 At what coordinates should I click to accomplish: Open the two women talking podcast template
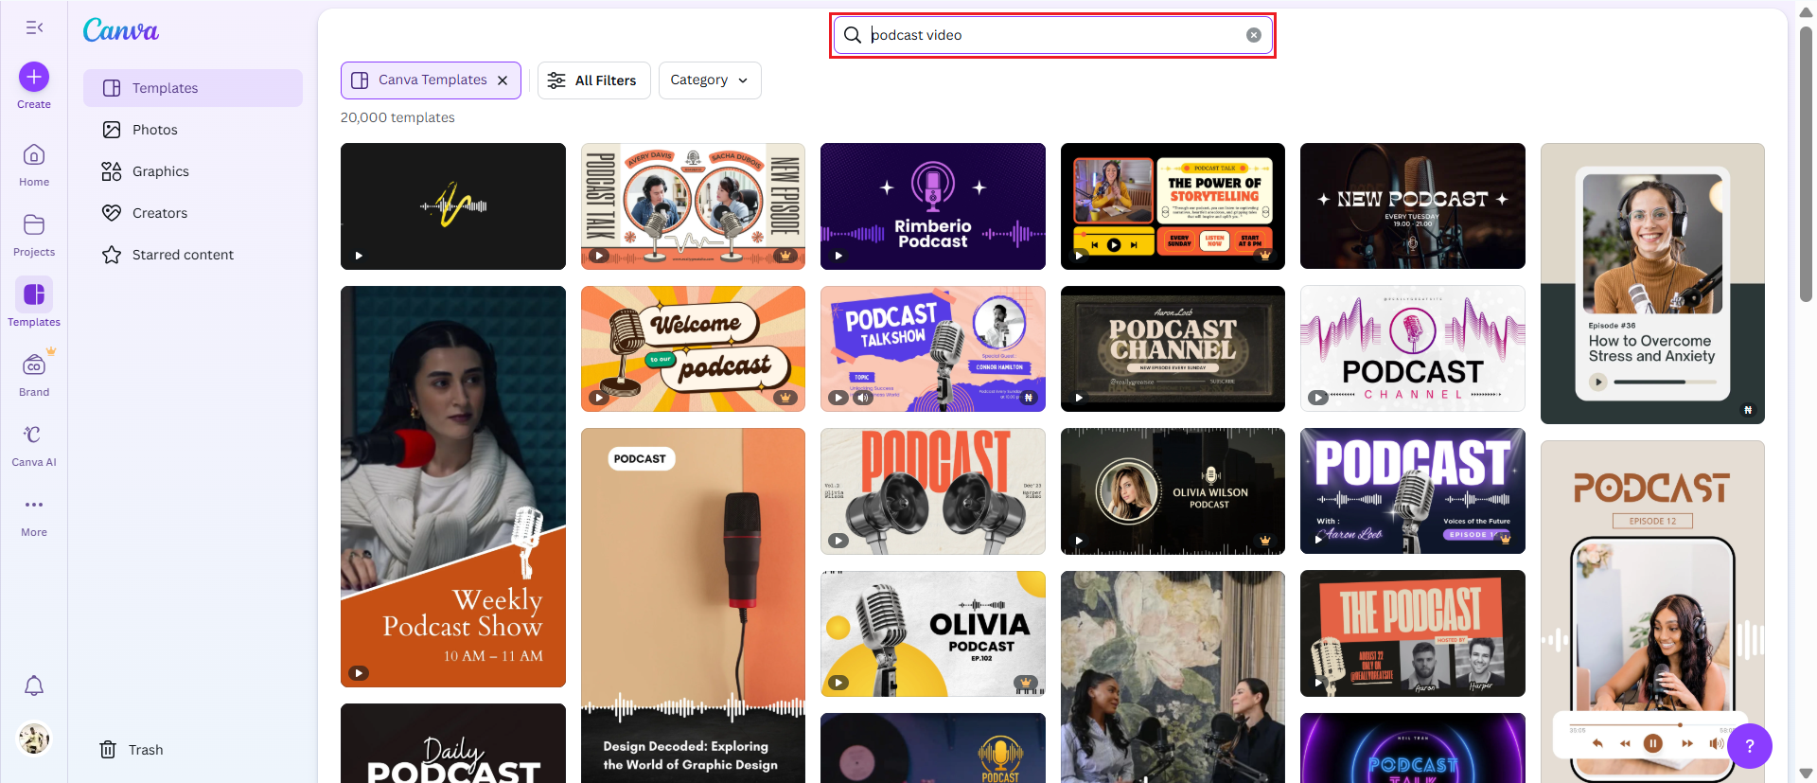click(x=1173, y=677)
